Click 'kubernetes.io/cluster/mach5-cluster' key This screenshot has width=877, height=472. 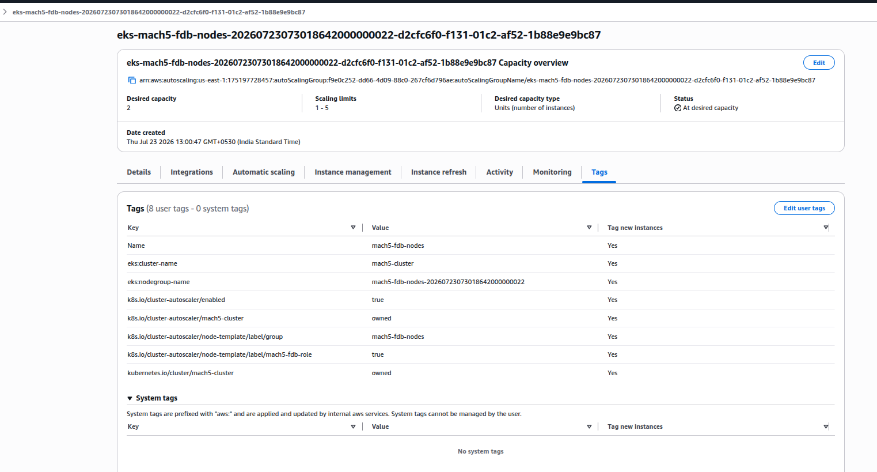point(180,373)
